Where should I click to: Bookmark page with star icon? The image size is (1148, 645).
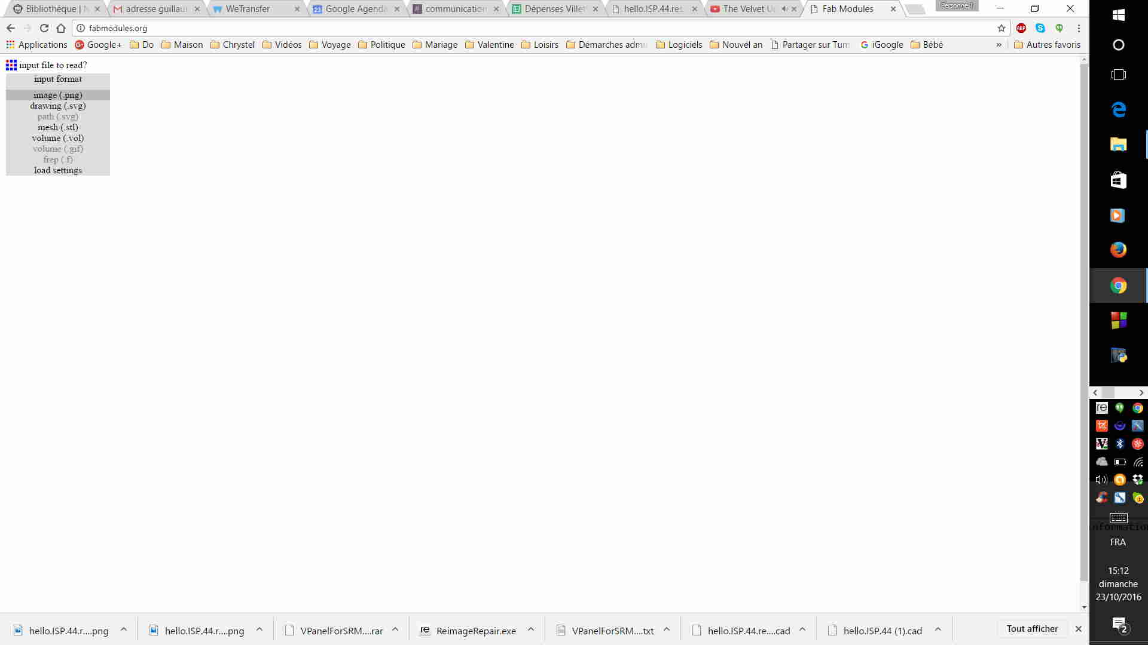coord(1002,28)
